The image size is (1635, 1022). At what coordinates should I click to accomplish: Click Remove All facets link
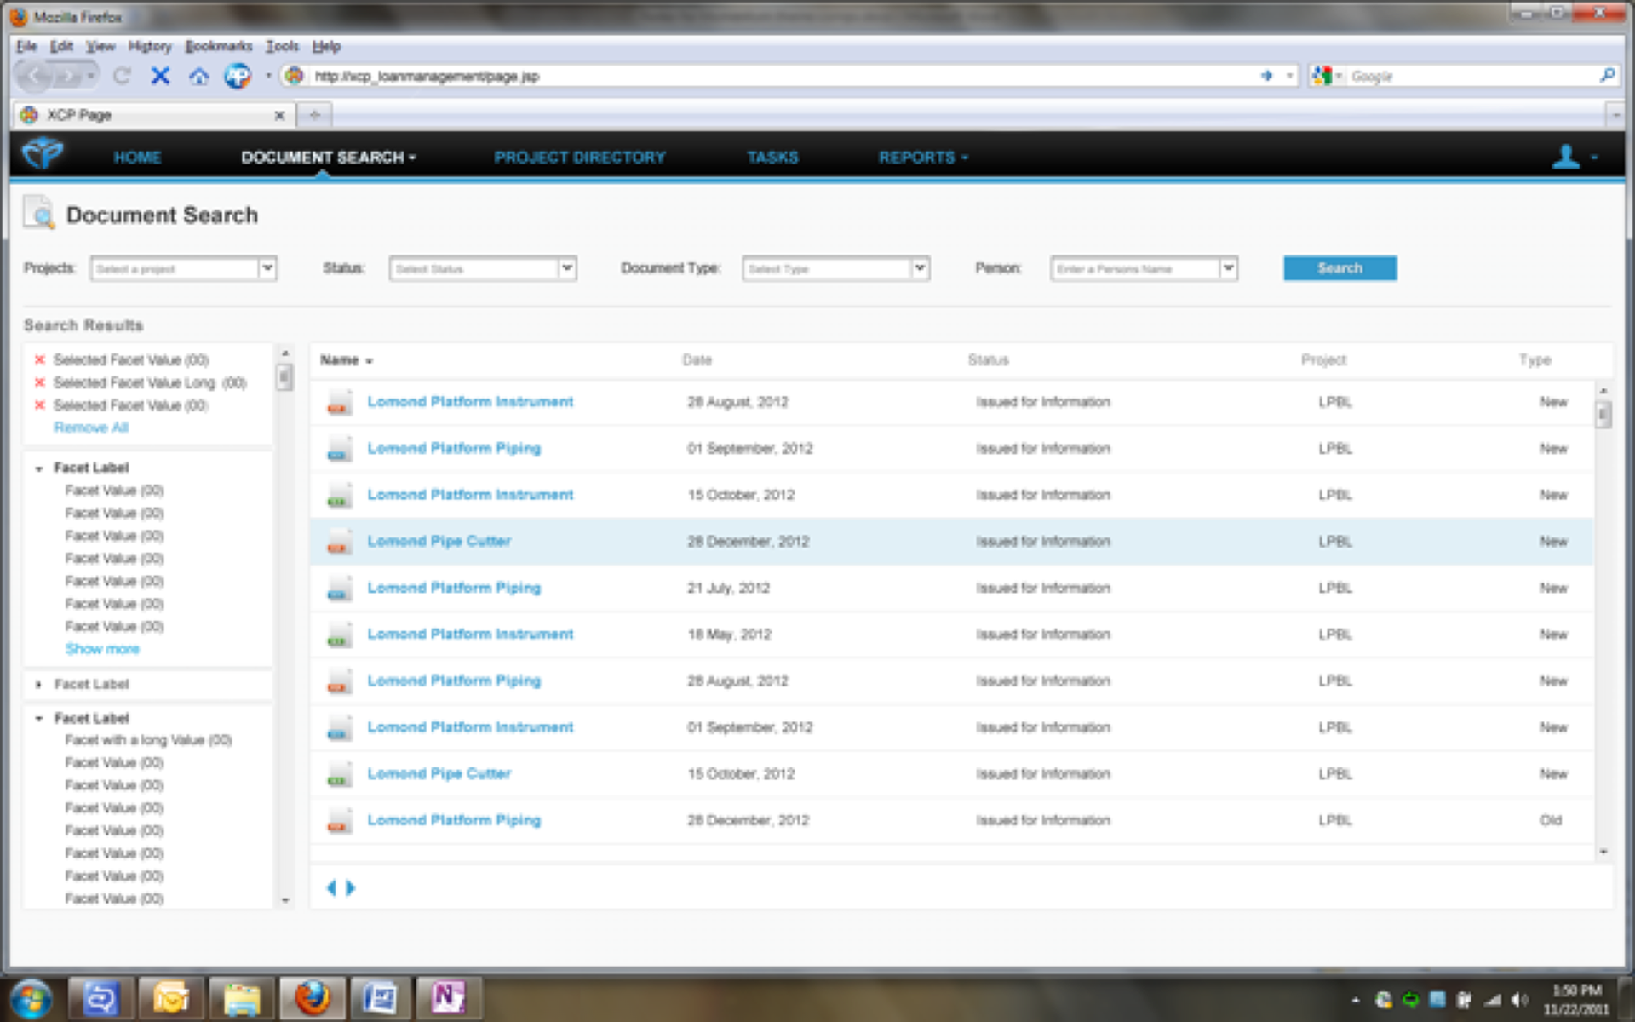(x=91, y=428)
